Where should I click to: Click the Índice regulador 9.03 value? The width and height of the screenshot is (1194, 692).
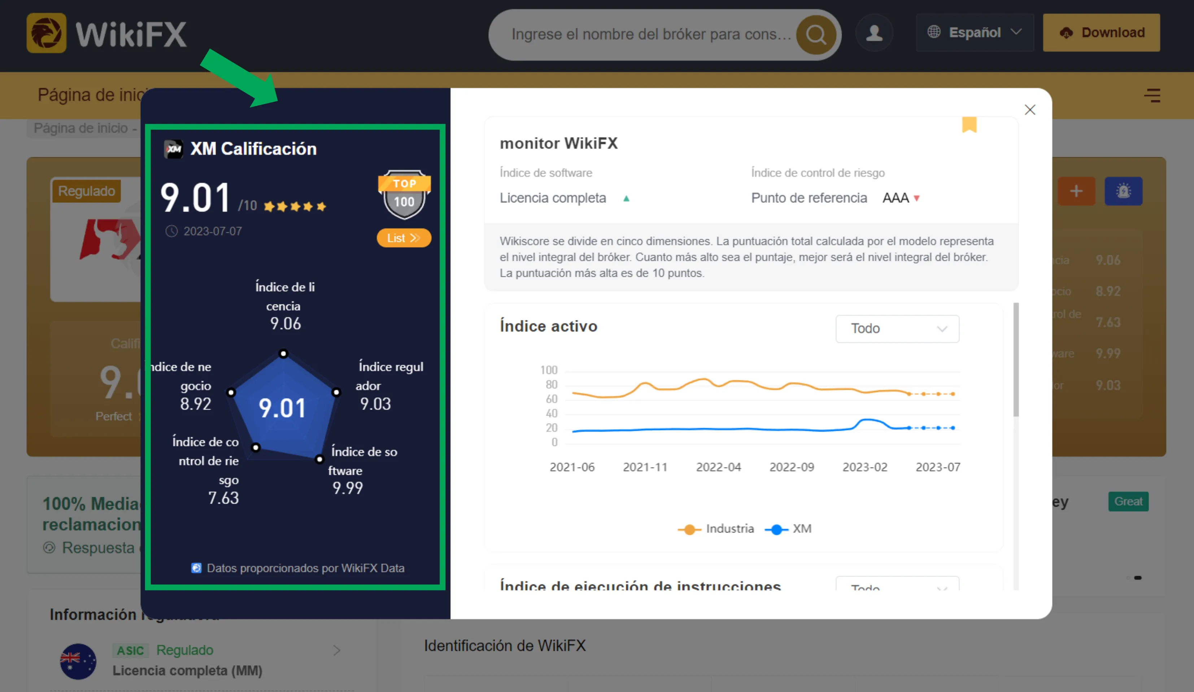pos(375,404)
